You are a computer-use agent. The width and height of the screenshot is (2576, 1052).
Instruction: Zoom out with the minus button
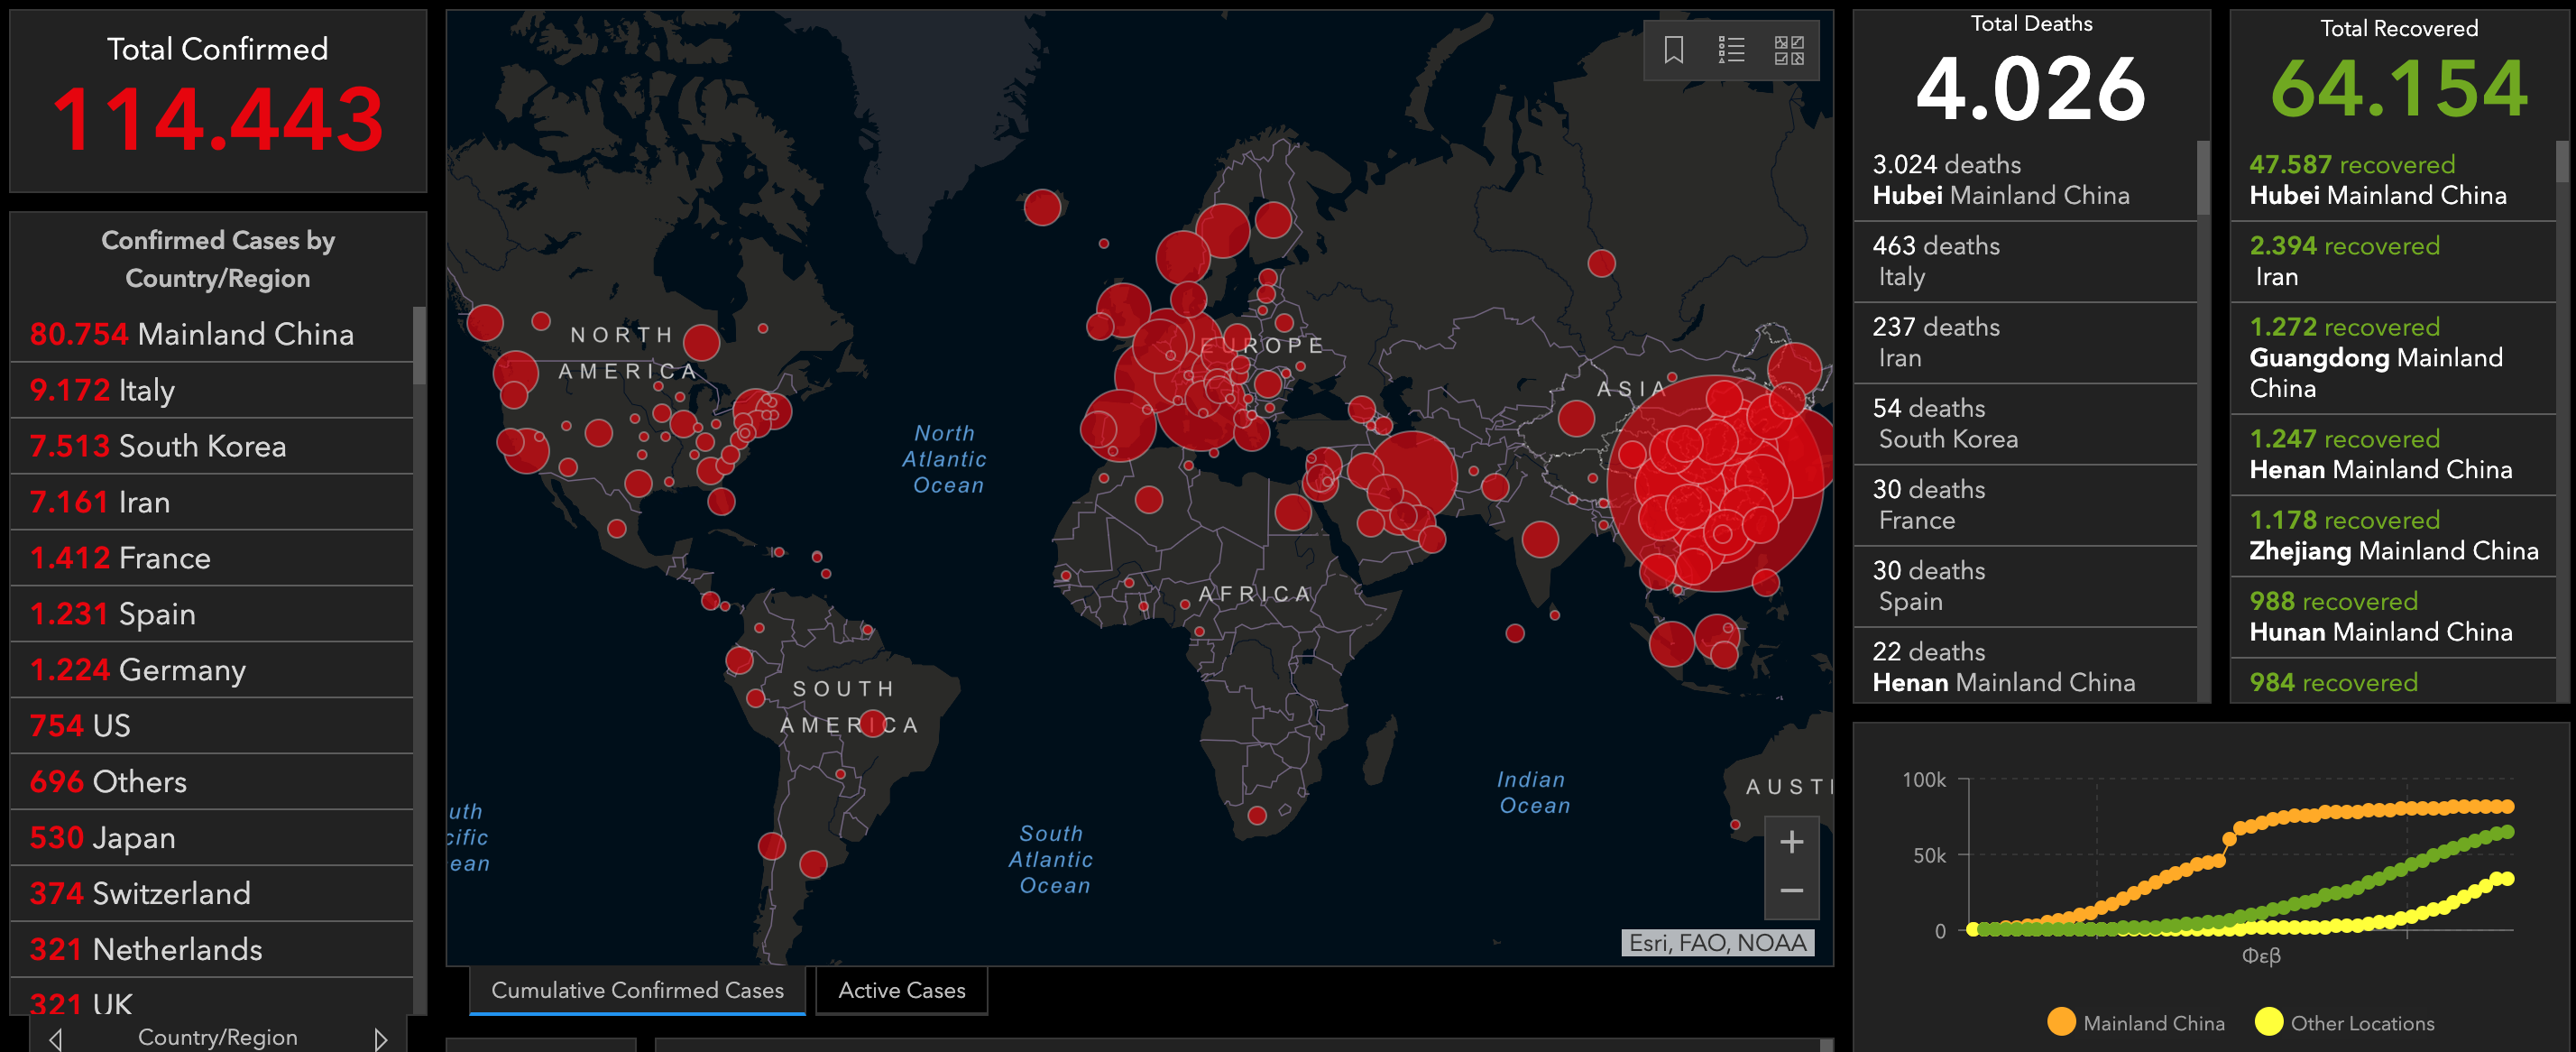[x=1791, y=891]
